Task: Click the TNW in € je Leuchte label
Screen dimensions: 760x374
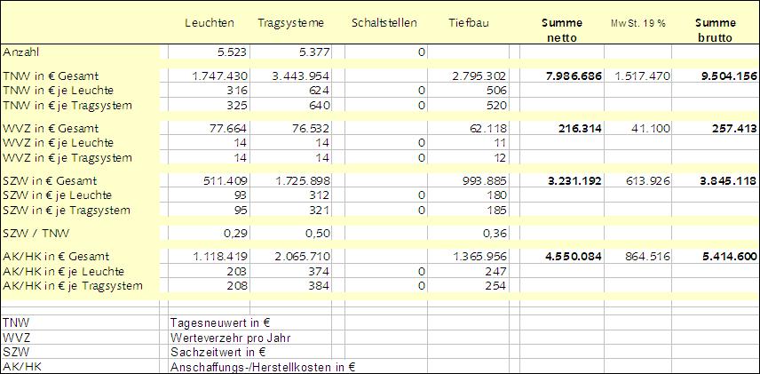Action: coord(59,91)
